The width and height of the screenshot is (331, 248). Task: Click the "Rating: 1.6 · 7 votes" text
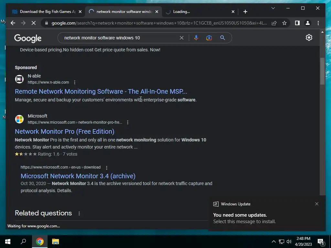58,154
